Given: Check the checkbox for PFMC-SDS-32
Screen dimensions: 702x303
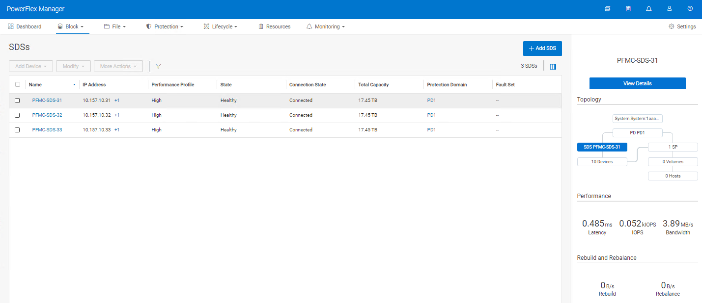Looking at the screenshot, I should tap(17, 115).
